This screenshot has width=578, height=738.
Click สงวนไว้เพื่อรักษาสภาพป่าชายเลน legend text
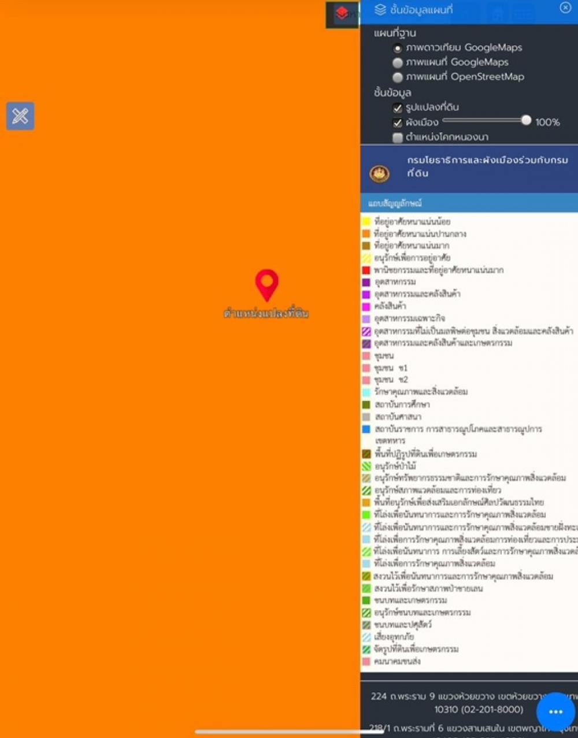pyautogui.click(x=428, y=588)
